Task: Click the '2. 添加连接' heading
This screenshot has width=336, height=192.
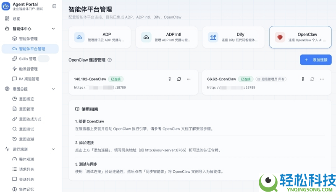Action: coord(84,143)
